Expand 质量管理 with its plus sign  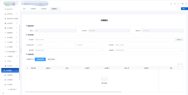17,33
